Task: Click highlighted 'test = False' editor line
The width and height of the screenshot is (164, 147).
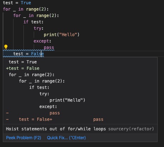Action: [28, 54]
